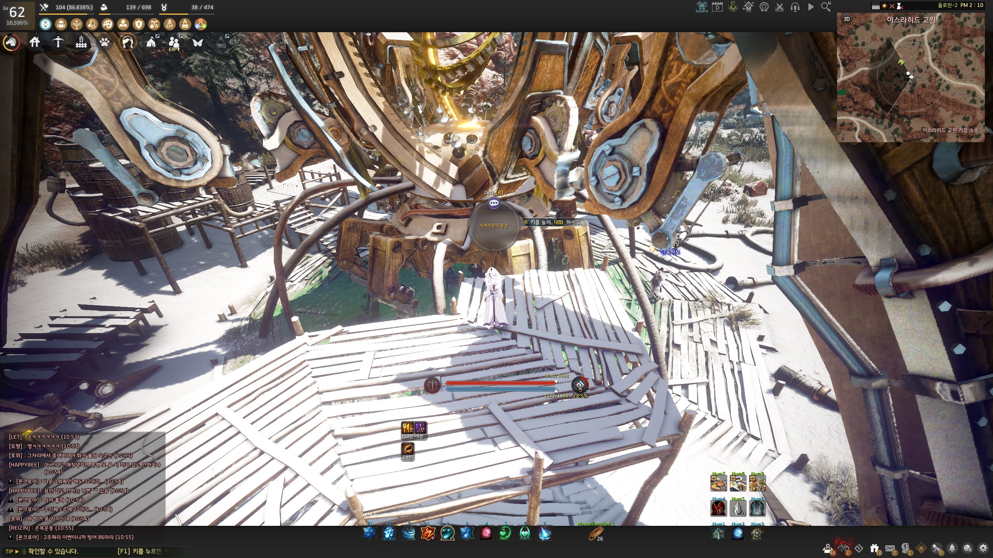Open the settings gear menu

pos(983,548)
